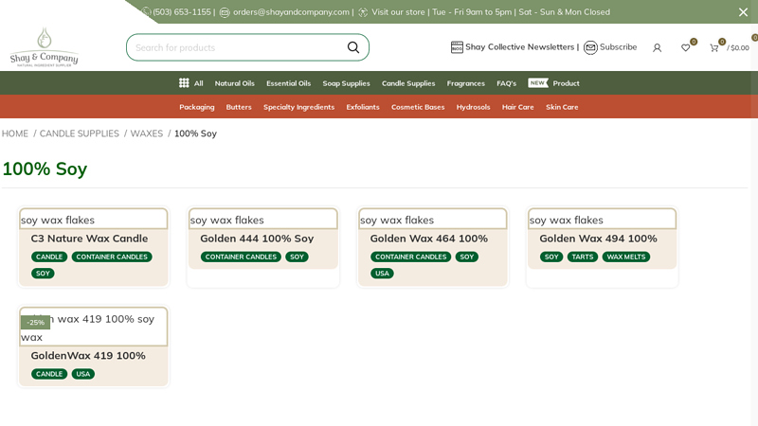Open the shopping cart icon

(x=714, y=47)
